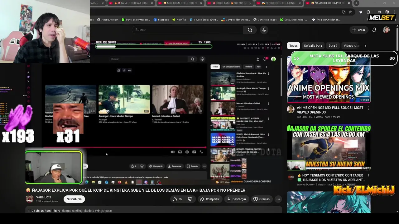This screenshot has height=224, width=399.
Task: Open more actions menu beside Gracias
Action: pos(278,199)
